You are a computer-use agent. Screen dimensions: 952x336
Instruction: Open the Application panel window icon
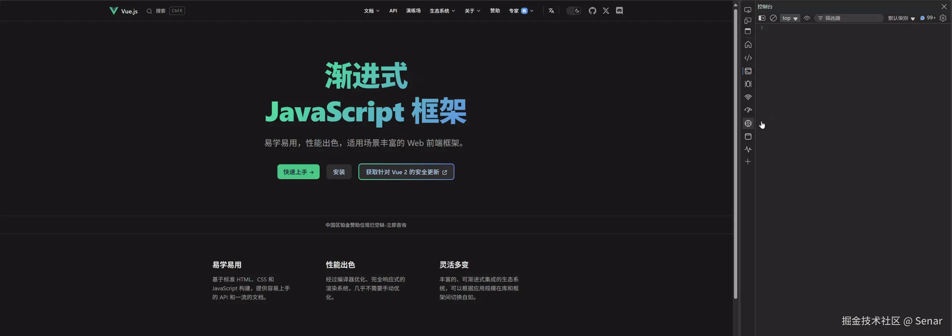pos(748,136)
